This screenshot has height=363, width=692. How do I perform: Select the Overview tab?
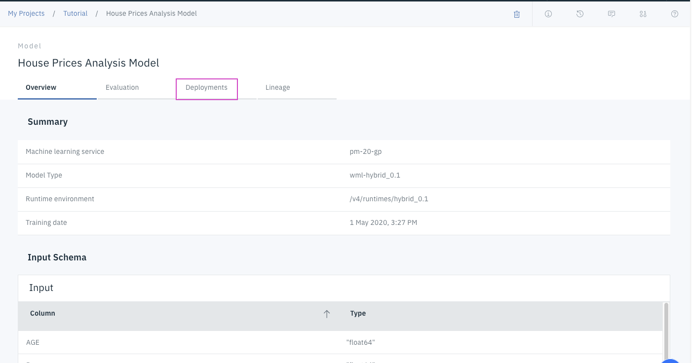click(57, 88)
